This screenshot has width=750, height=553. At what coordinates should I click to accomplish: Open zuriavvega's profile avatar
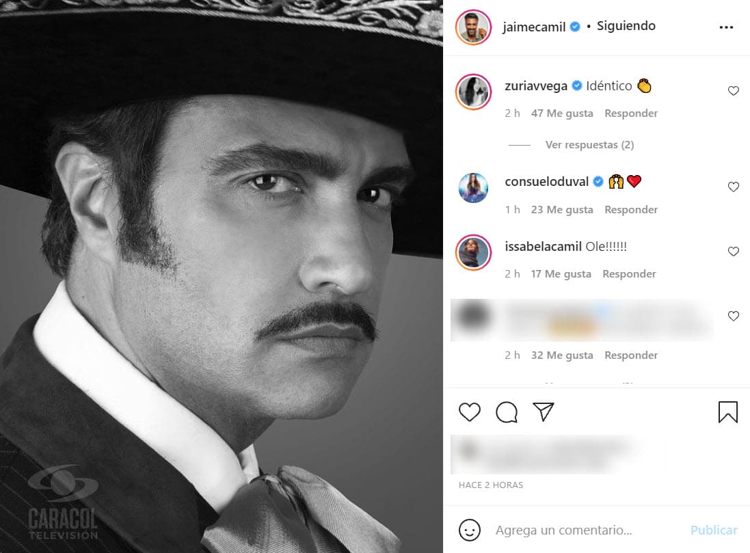coord(473,91)
